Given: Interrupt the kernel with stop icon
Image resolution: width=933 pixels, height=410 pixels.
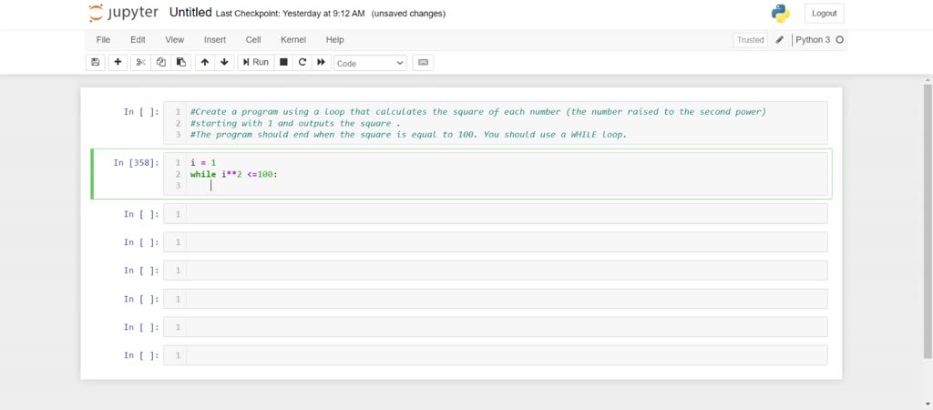Looking at the screenshot, I should point(283,62).
